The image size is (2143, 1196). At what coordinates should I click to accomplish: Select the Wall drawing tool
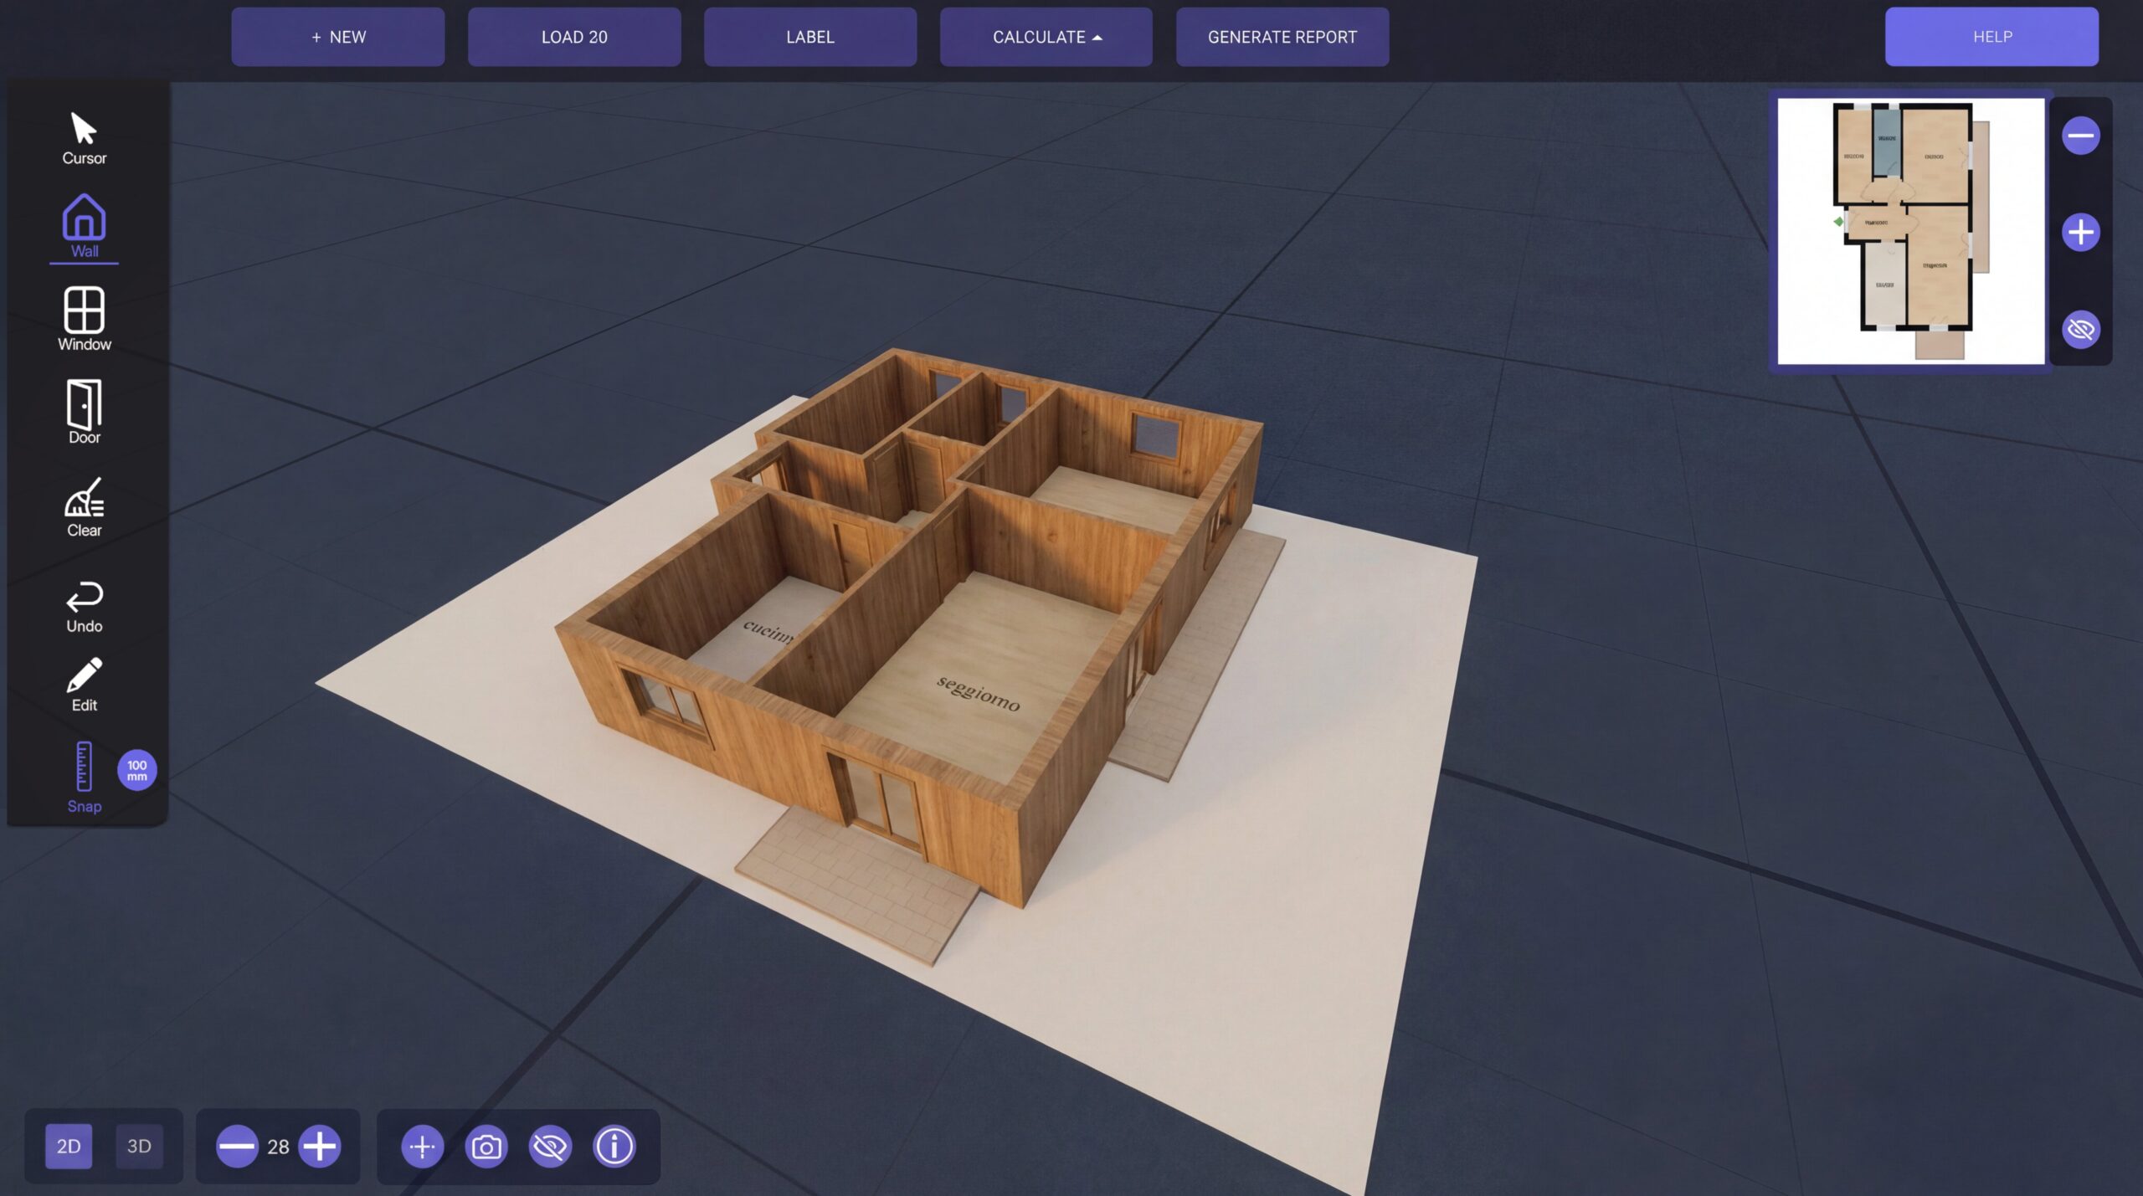[83, 224]
